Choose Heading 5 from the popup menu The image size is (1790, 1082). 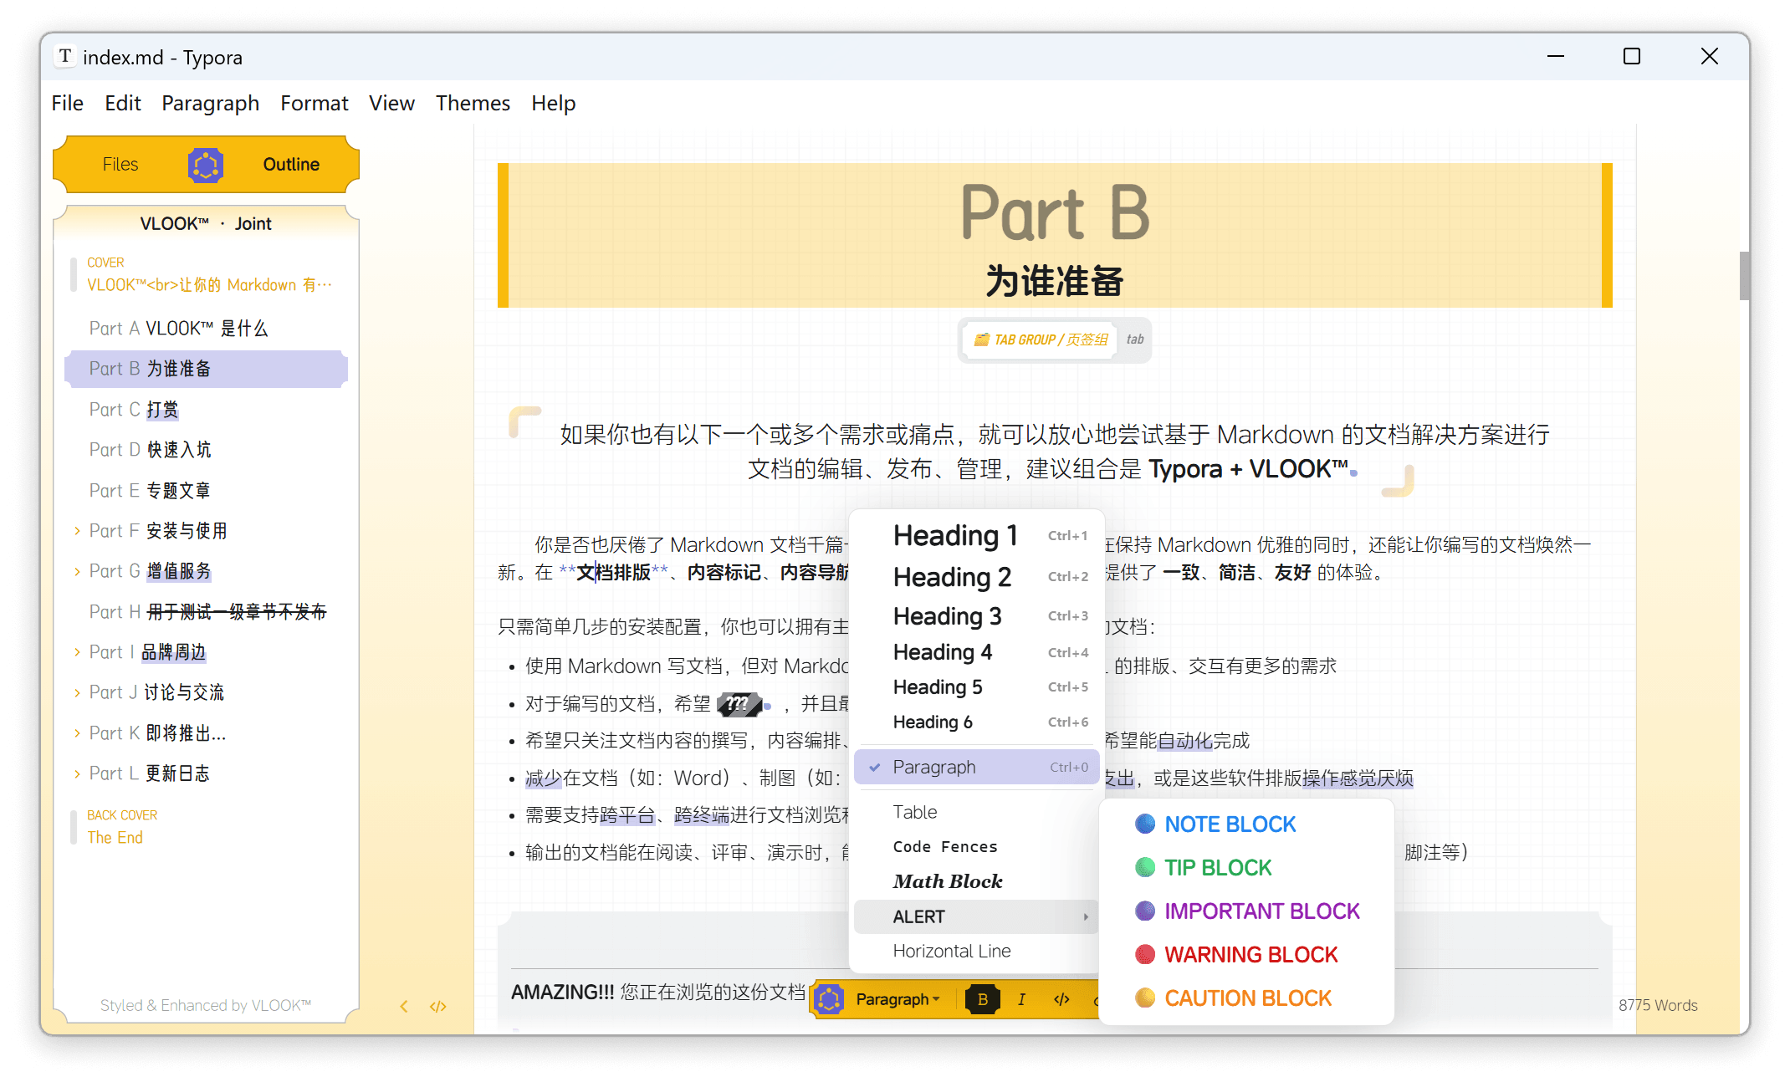pos(977,687)
